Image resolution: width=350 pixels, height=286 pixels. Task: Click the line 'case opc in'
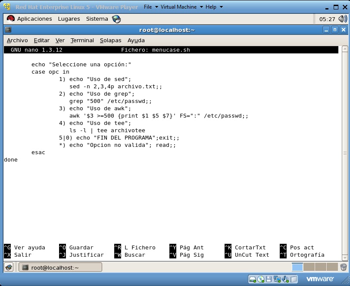tap(50, 72)
